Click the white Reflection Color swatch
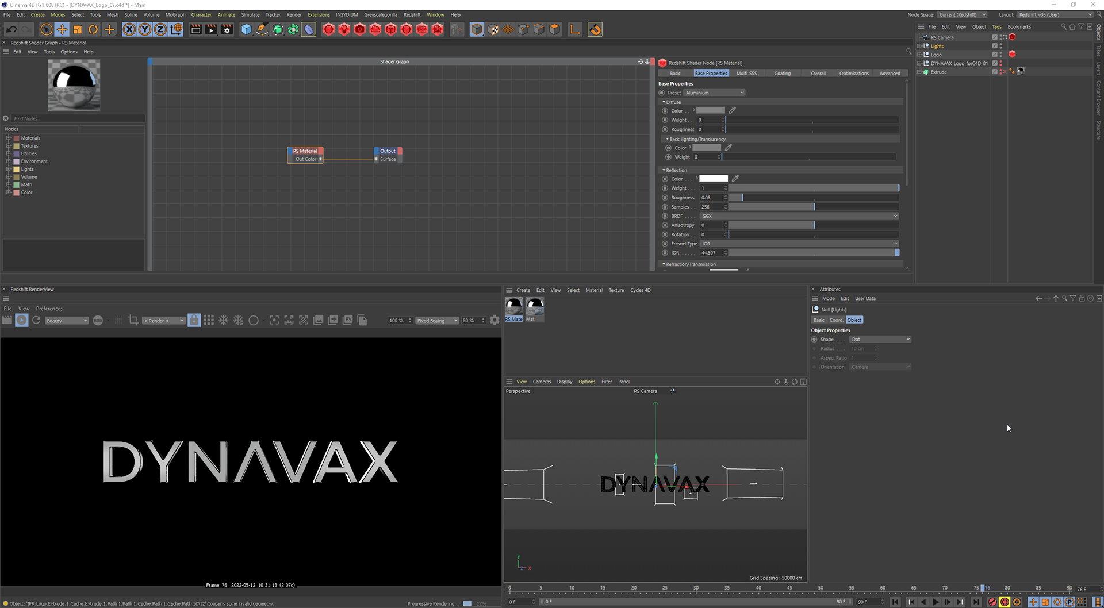The image size is (1104, 608). 714,179
